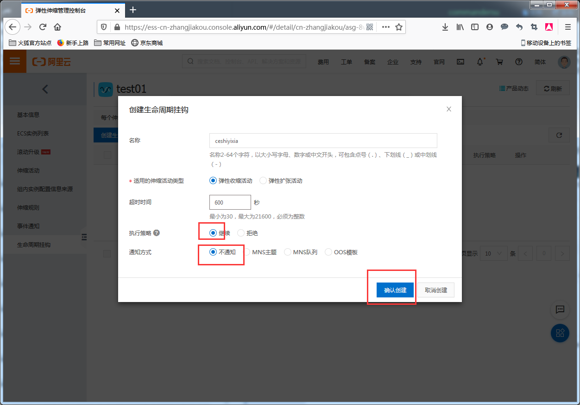
Task: Click into the 超时时间 input field
Action: click(x=230, y=203)
